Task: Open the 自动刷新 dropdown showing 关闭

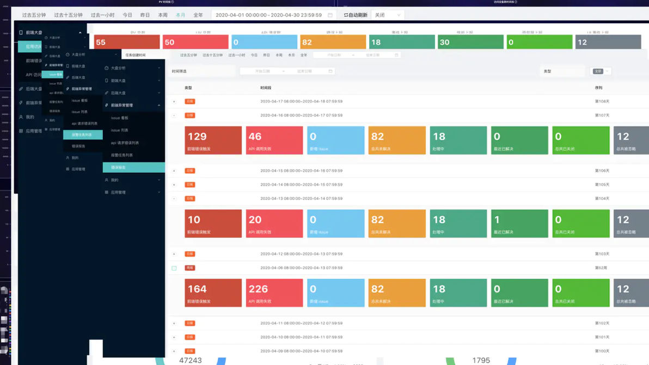Action: click(388, 15)
